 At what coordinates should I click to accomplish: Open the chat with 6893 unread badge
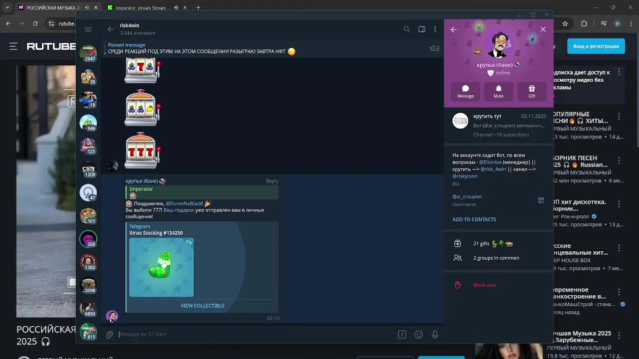pos(88,309)
